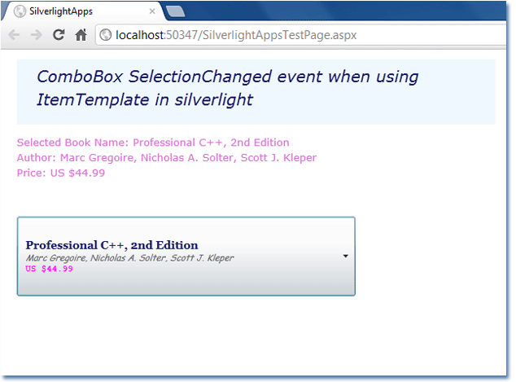Viewport: 516px width, 382px height.
Task: Click the 'ComboBox SelectionChanged event' page heading
Action: pyautogui.click(x=227, y=88)
